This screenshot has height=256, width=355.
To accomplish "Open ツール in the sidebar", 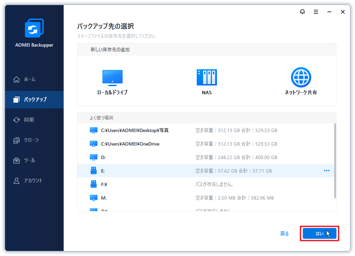I will (30, 160).
